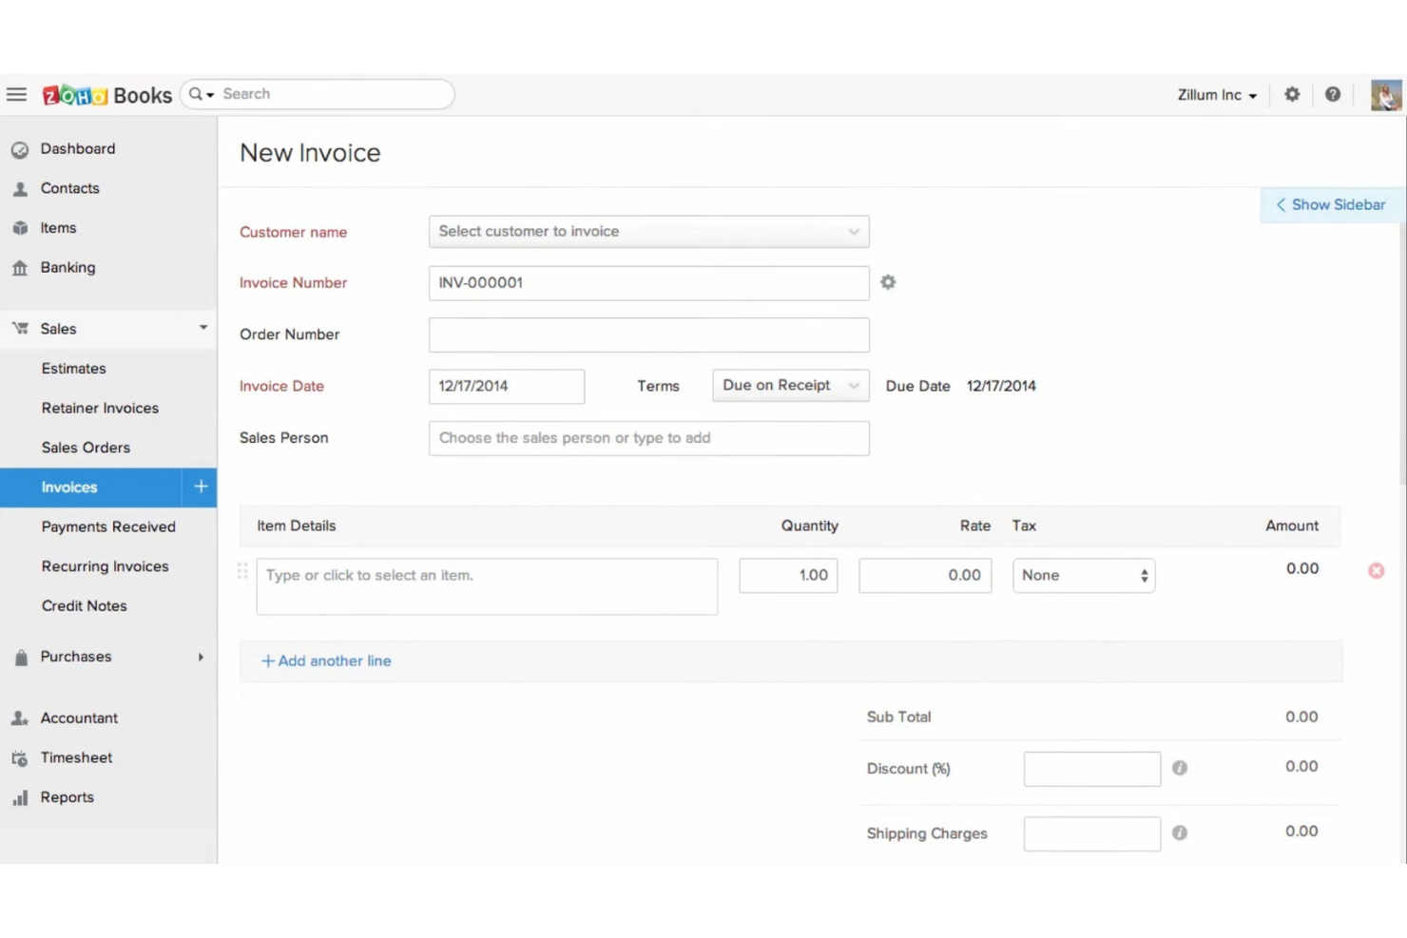The image size is (1407, 938).
Task: Click the item details text area
Action: tap(487, 586)
